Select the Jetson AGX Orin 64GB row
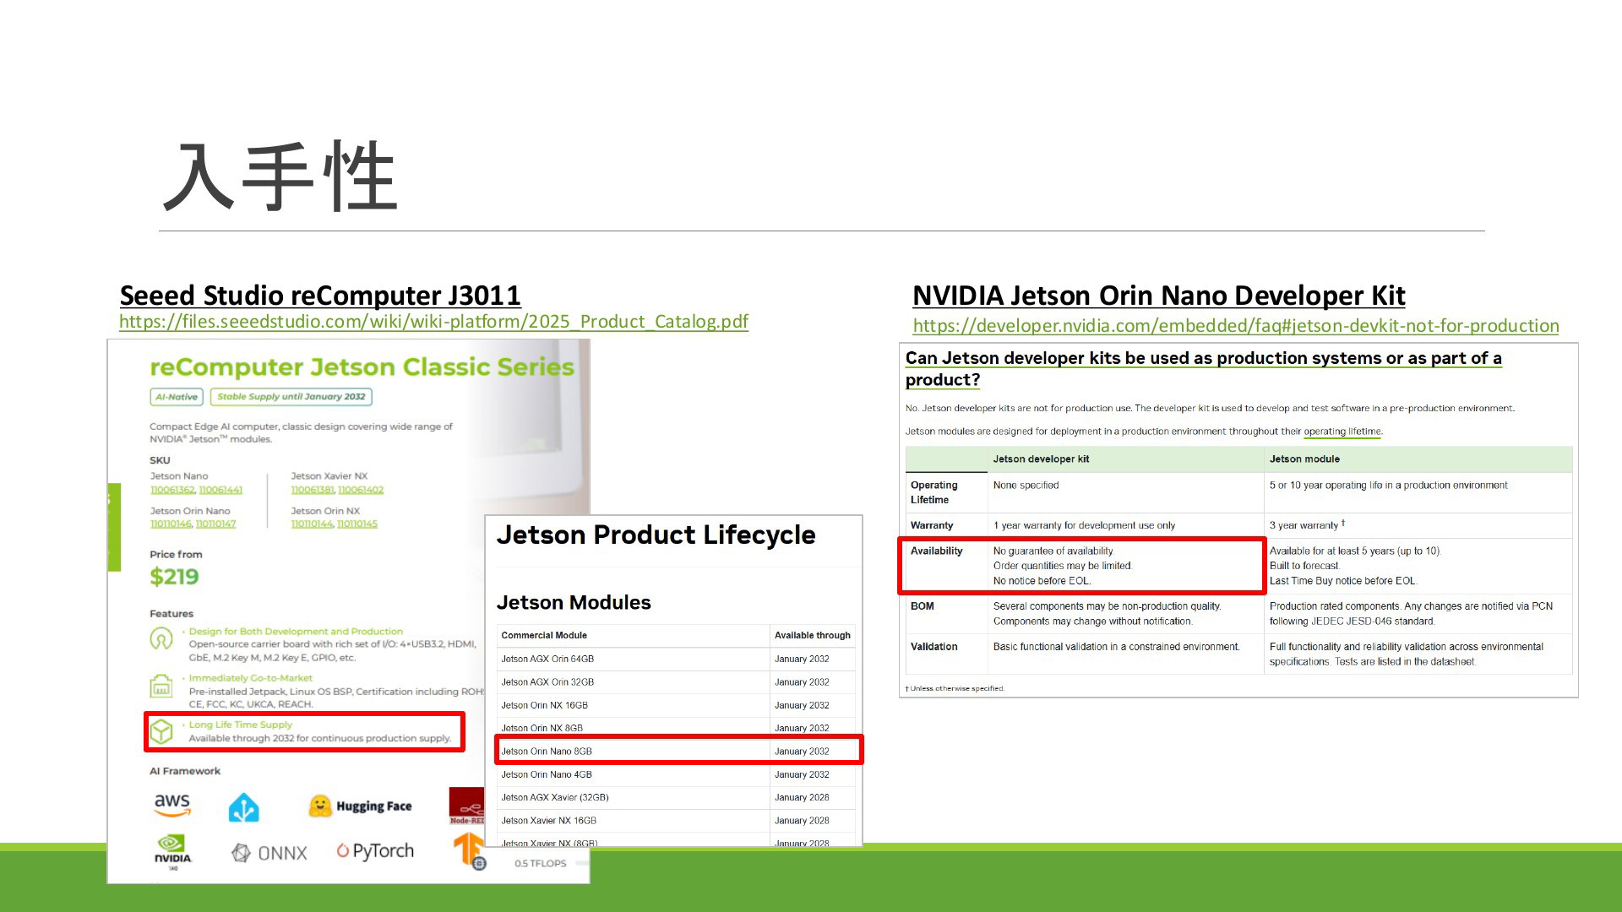Screen dimensions: 1622x912 pyautogui.click(x=676, y=660)
